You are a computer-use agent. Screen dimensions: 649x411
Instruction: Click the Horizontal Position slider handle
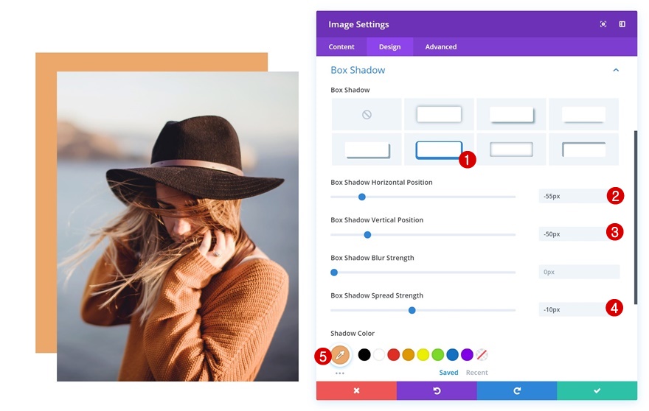tap(362, 197)
